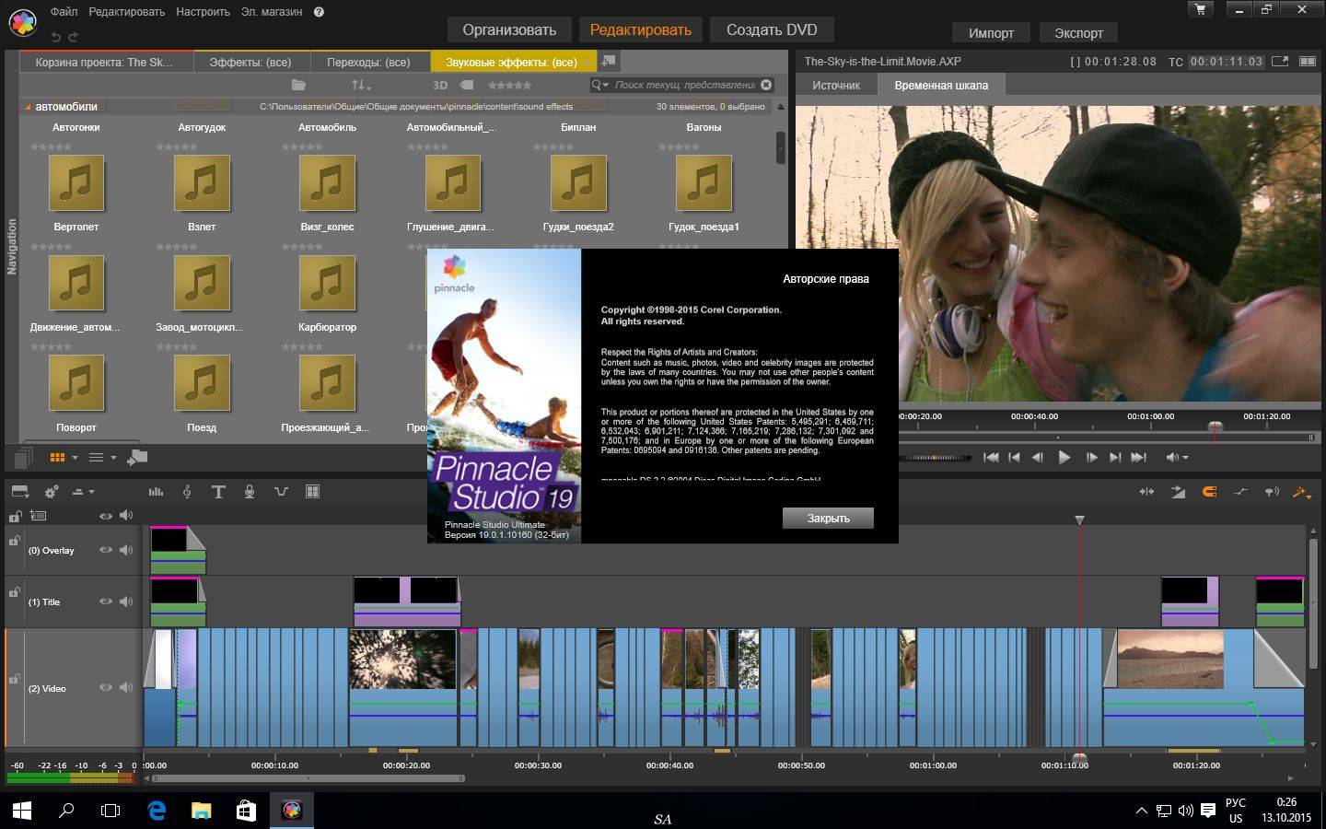The width and height of the screenshot is (1326, 829).
Task: Switch to the Организовать section
Action: (509, 29)
